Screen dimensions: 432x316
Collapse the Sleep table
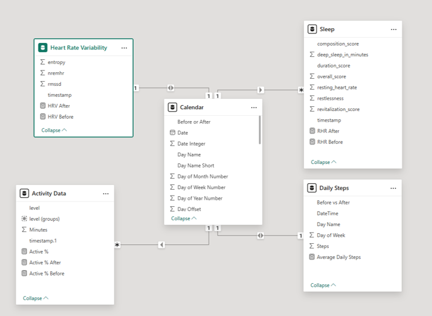[324, 162]
